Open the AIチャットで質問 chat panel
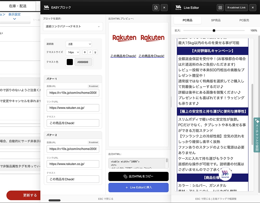Image resolution: width=260 pixels, height=203 pixels. 256,135
